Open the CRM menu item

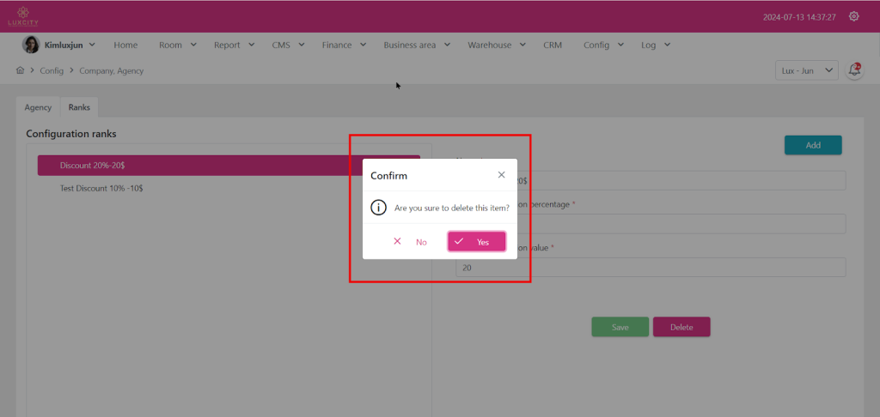553,45
